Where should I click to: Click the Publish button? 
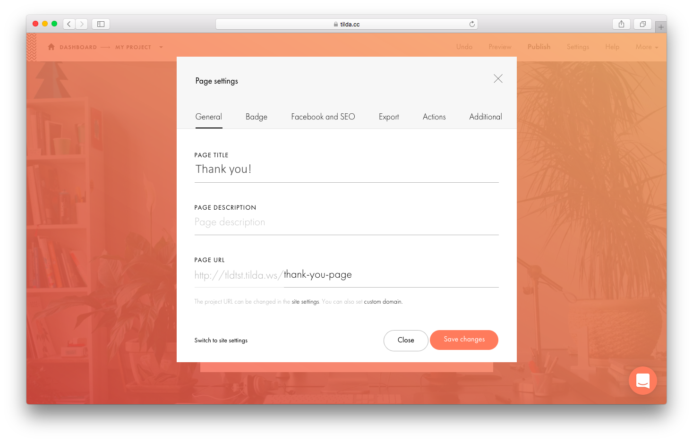point(539,47)
